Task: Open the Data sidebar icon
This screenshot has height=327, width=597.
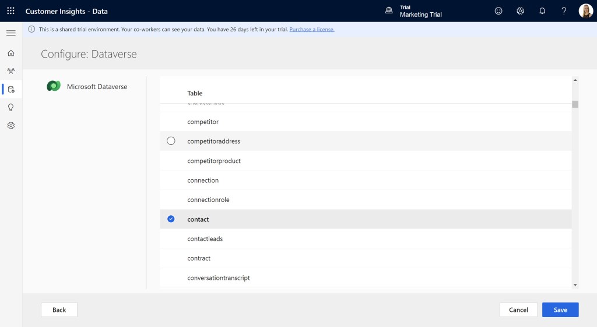Action: pyautogui.click(x=10, y=89)
